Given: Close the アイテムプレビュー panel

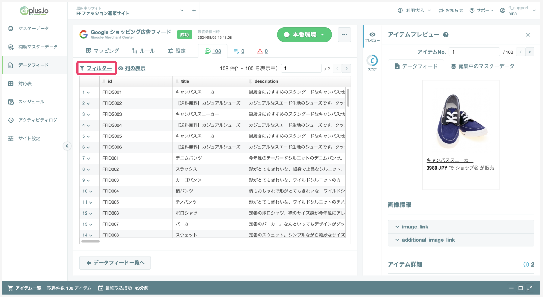Looking at the screenshot, I should (528, 35).
